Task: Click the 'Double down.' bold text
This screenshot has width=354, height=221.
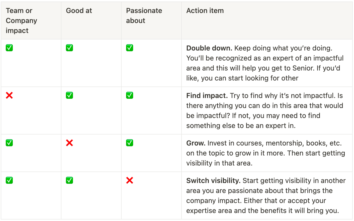Action: point(209,48)
